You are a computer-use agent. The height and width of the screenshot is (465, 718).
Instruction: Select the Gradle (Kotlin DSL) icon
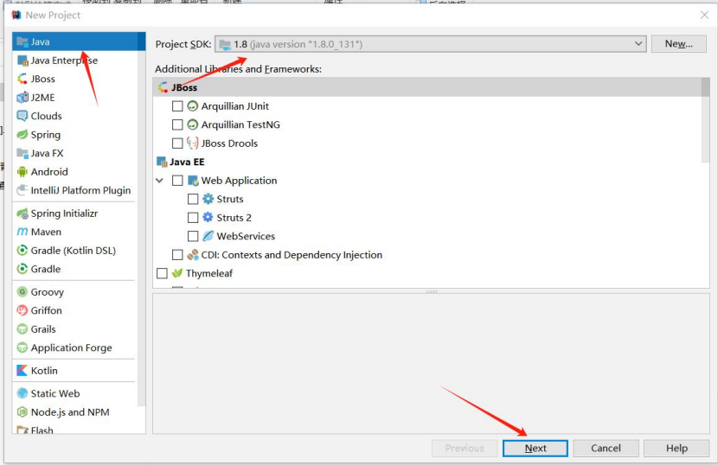[x=22, y=251]
